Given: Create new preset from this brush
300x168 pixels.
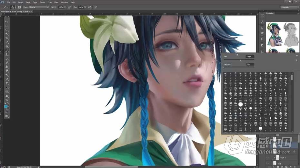Looking at the screenshot, I should point(296,60).
